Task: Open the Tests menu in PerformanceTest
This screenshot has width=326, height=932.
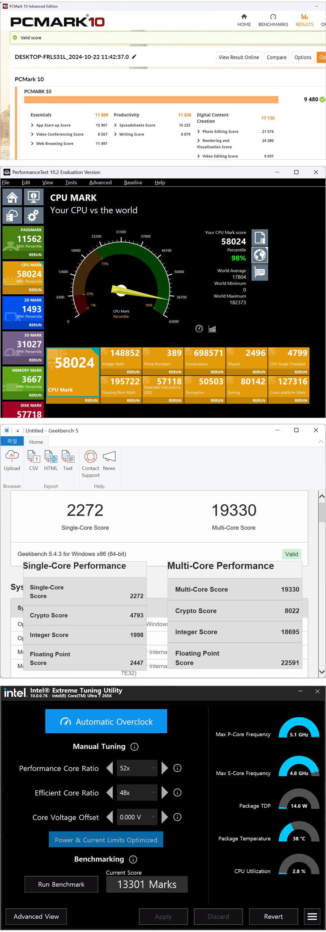Action: [x=71, y=182]
